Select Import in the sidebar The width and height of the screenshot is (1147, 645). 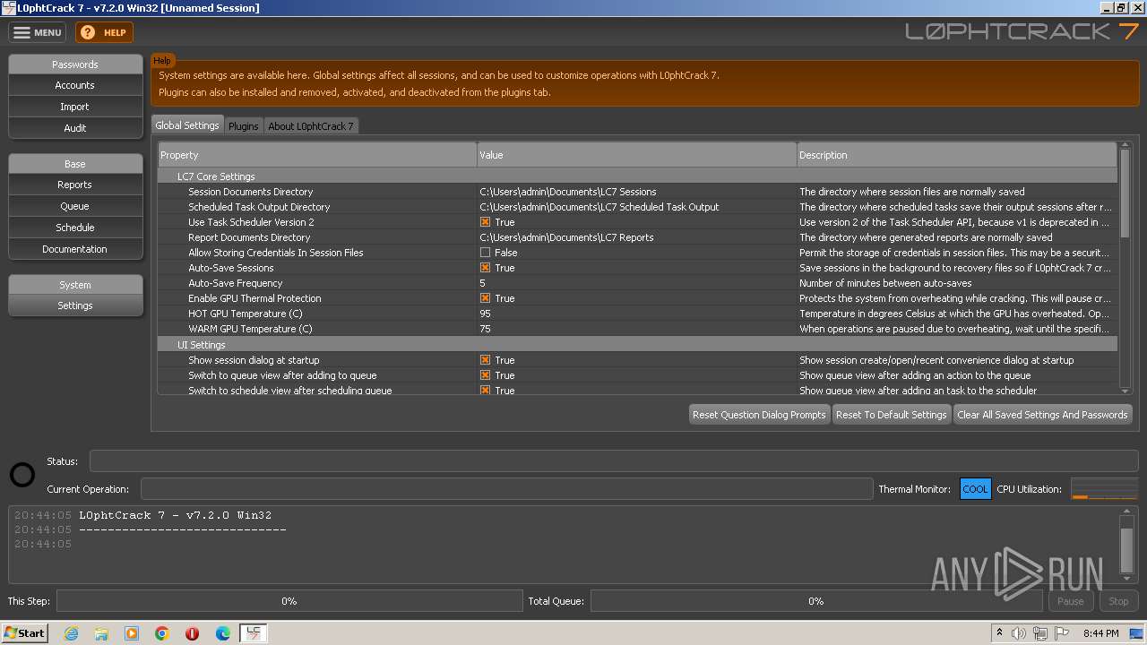75,107
